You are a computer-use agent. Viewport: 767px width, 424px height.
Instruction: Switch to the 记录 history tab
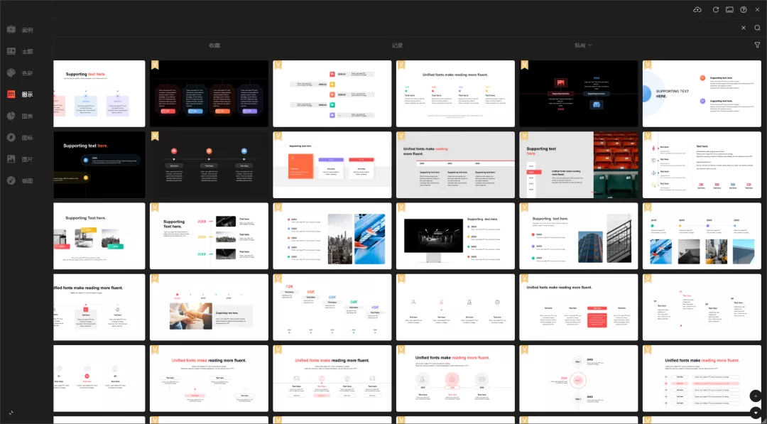click(x=397, y=45)
